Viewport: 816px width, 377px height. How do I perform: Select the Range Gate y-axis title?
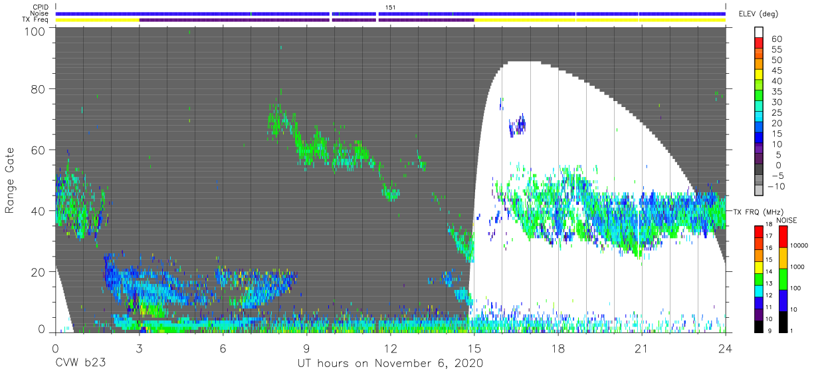10,180
